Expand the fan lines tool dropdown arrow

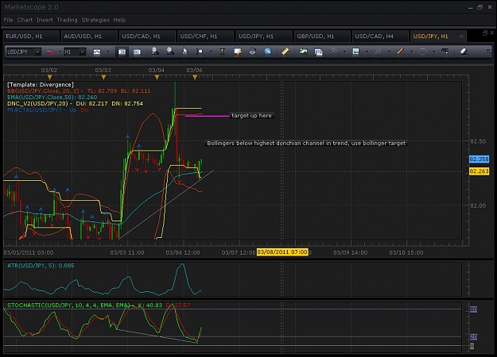[x=389, y=52]
